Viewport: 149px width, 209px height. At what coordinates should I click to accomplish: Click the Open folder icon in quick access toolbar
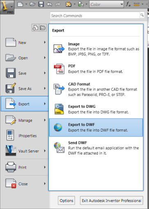(x=33, y=4)
